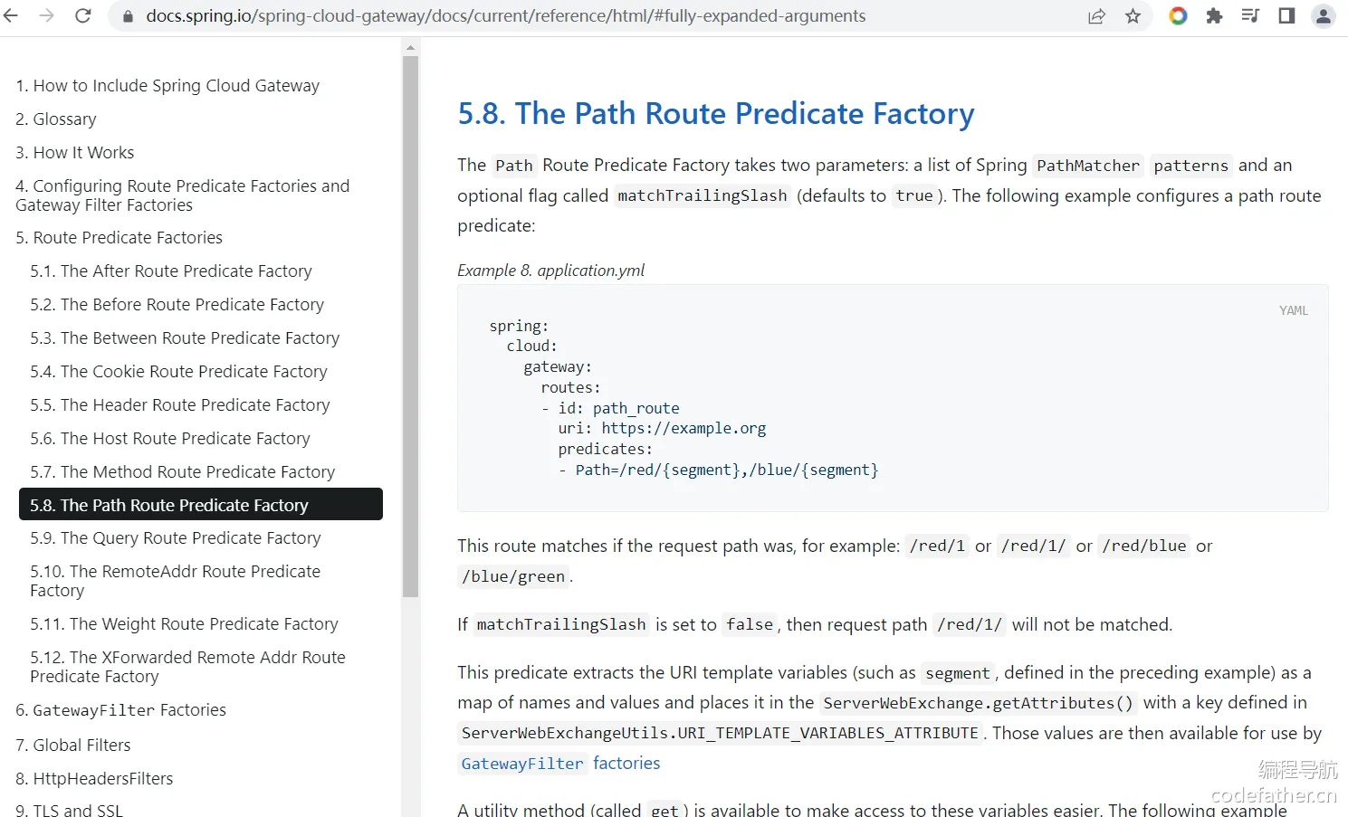Click the main section heading 5.8
This screenshot has width=1348, height=817.
(716, 114)
